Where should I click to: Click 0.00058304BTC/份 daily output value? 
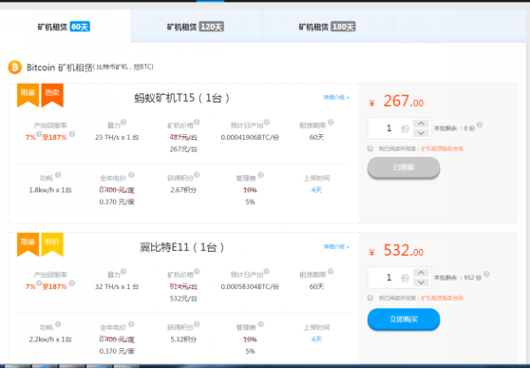pyautogui.click(x=250, y=287)
